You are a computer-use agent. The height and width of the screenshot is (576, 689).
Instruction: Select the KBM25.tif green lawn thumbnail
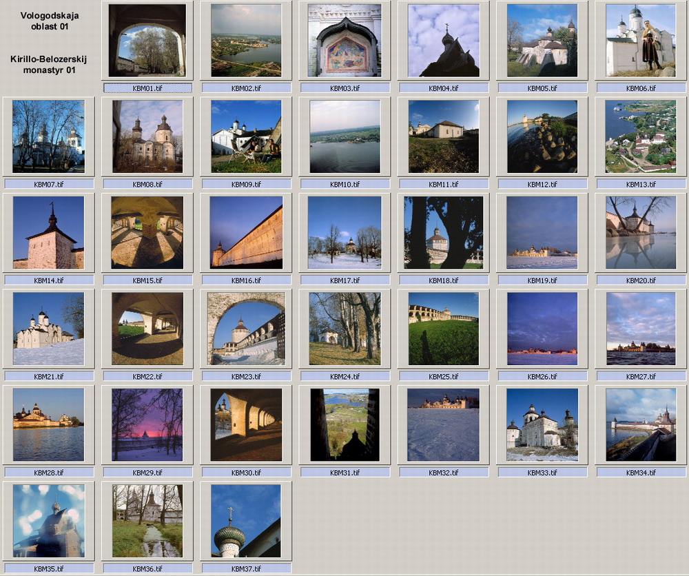click(444, 329)
